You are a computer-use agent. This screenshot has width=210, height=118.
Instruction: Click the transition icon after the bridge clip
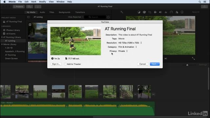pos(31,94)
